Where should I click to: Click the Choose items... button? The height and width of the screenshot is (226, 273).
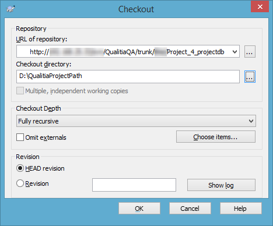point(216,137)
